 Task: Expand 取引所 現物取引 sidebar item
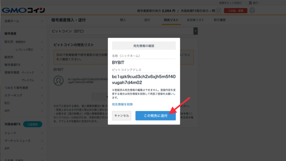(24, 42)
